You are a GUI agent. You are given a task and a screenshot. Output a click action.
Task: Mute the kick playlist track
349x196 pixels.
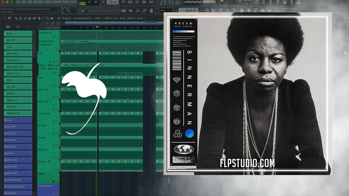pyautogui.click(x=57, y=62)
